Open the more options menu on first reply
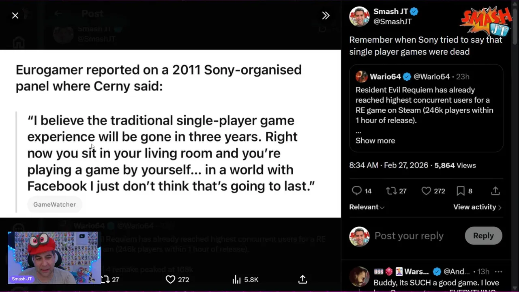 498,271
